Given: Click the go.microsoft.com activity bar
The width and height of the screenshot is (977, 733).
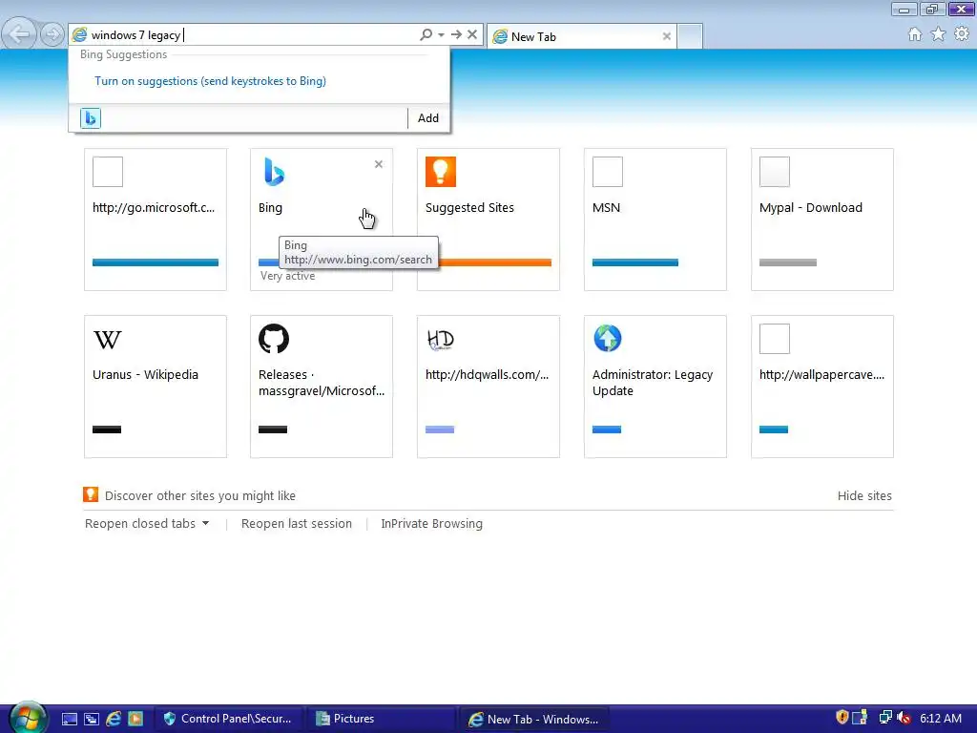Looking at the screenshot, I should coord(156,262).
